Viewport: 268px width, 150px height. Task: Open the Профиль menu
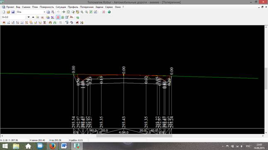pyautogui.click(x=73, y=7)
